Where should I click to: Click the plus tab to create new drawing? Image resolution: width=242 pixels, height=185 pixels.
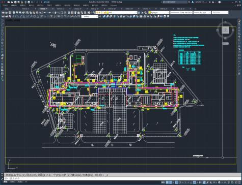(x=195, y=9)
